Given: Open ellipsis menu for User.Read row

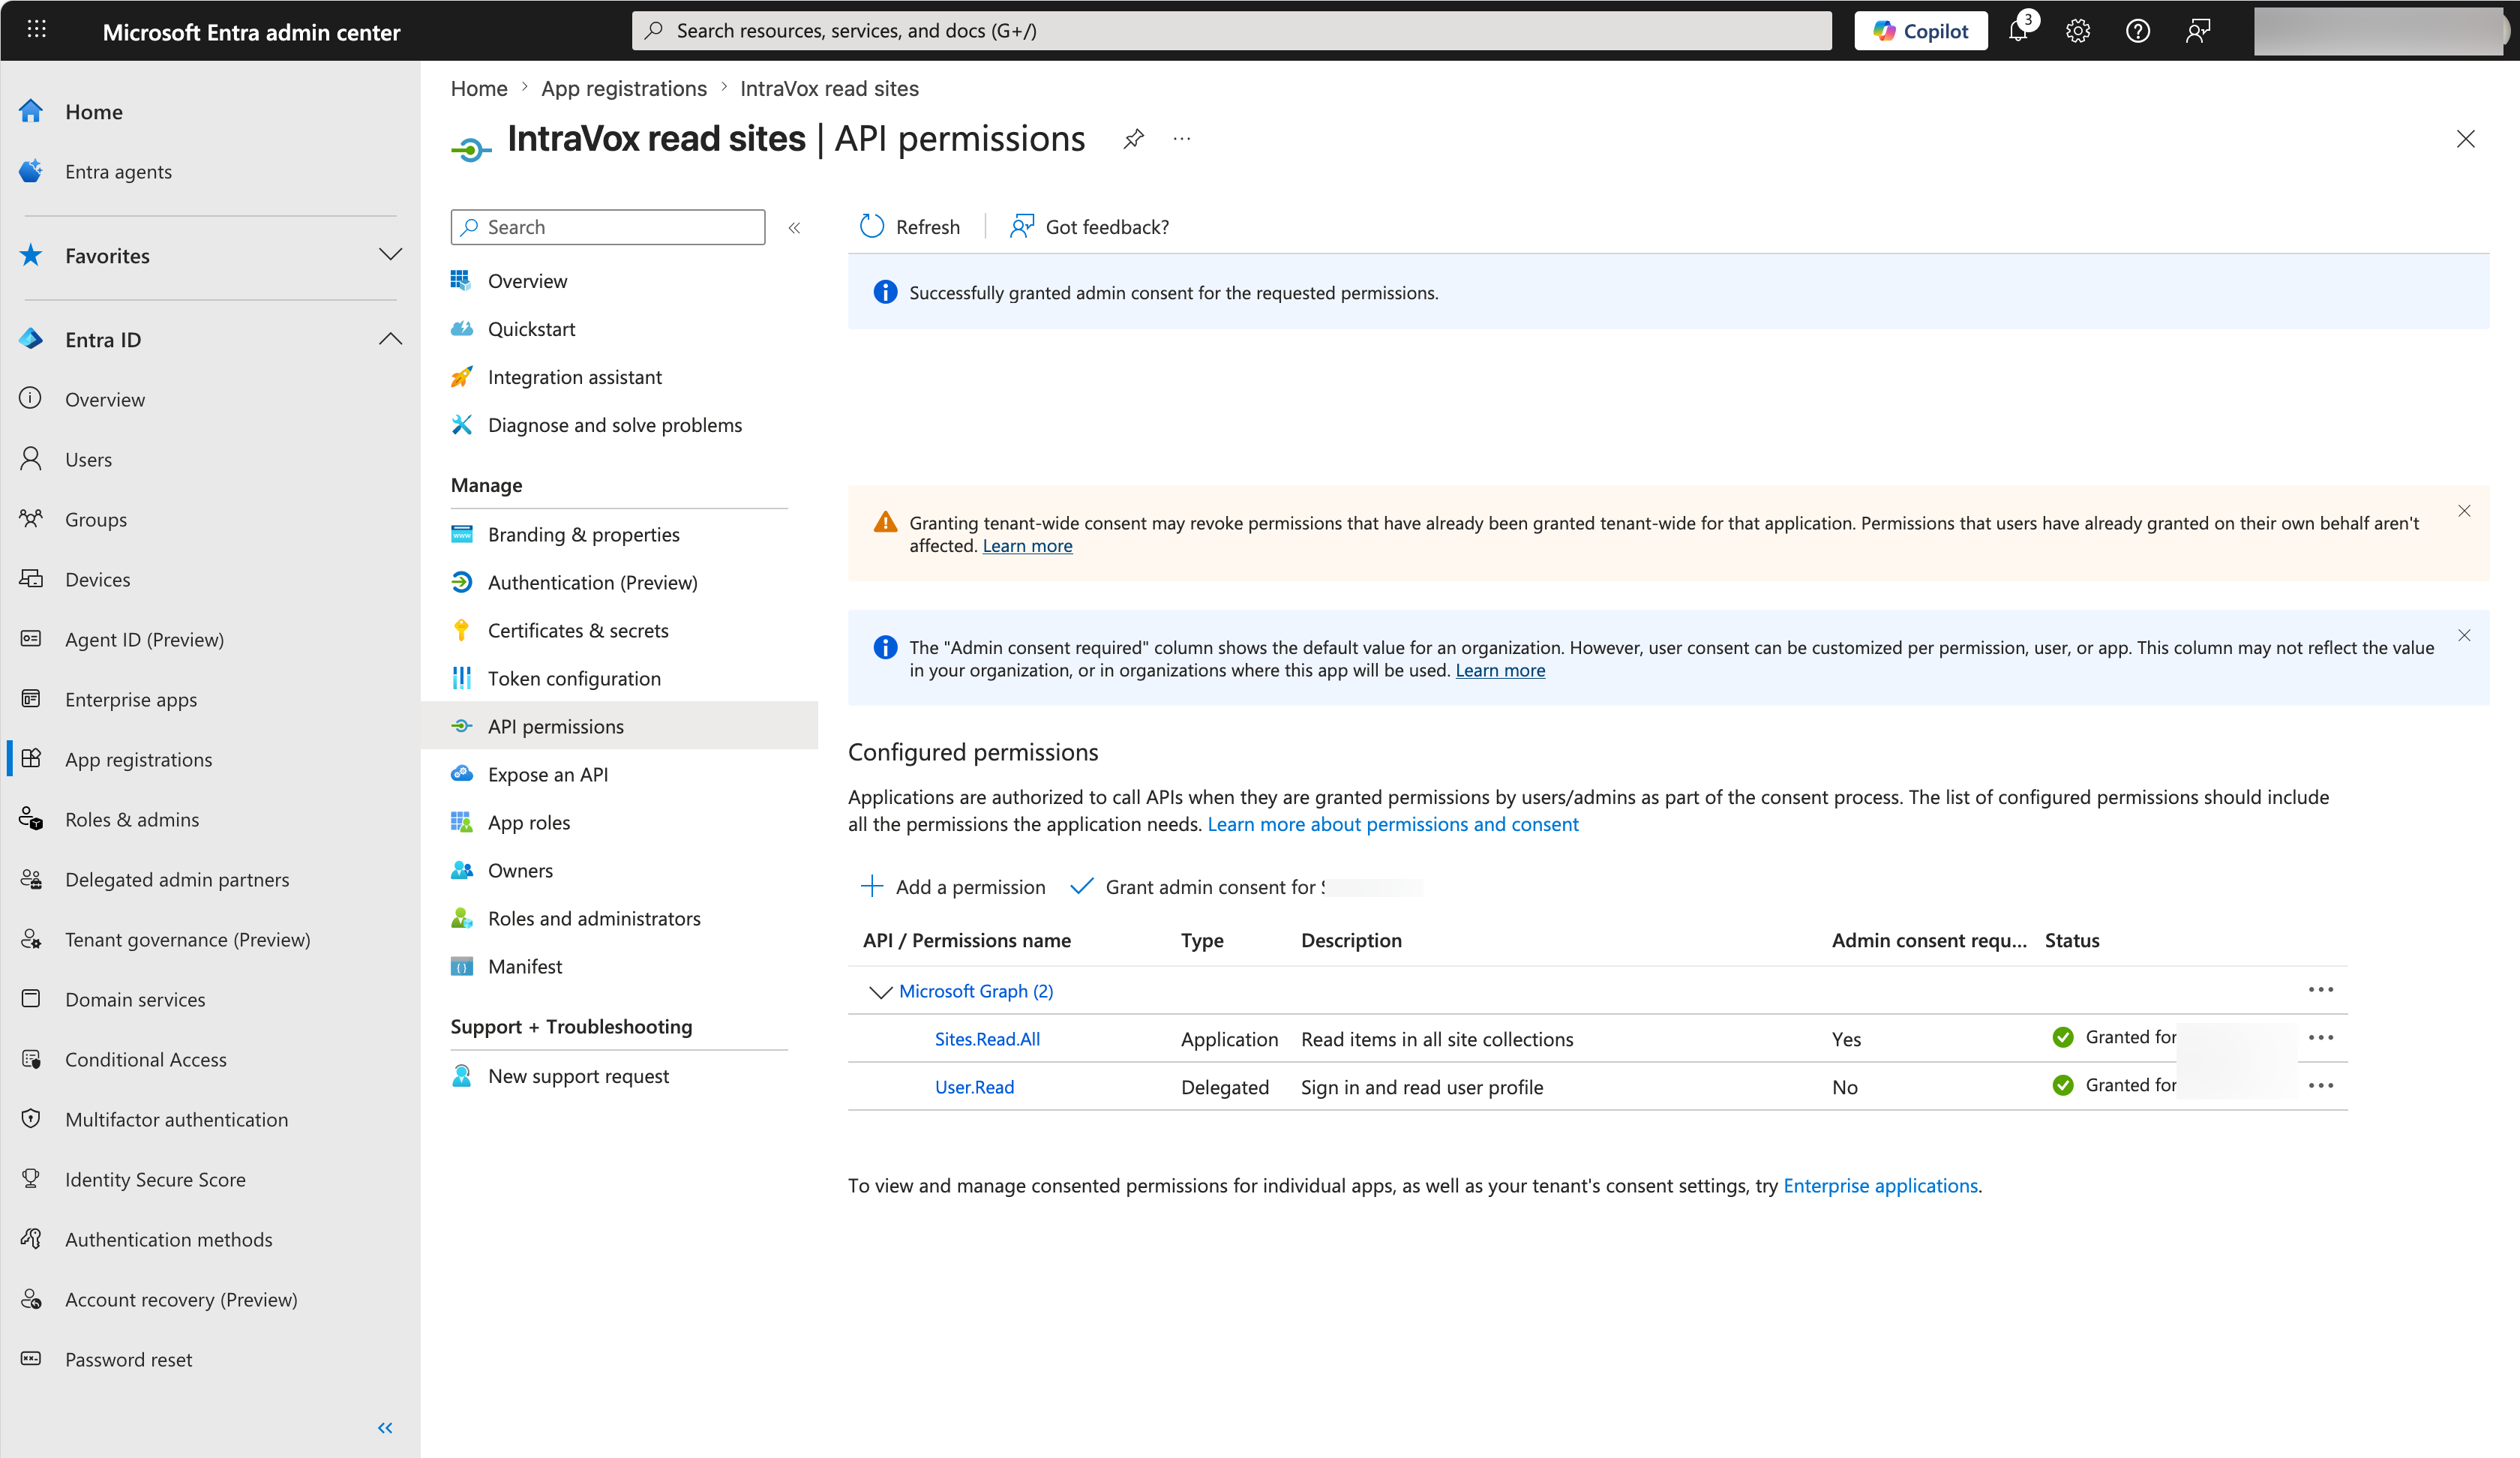Looking at the screenshot, I should (2321, 1086).
